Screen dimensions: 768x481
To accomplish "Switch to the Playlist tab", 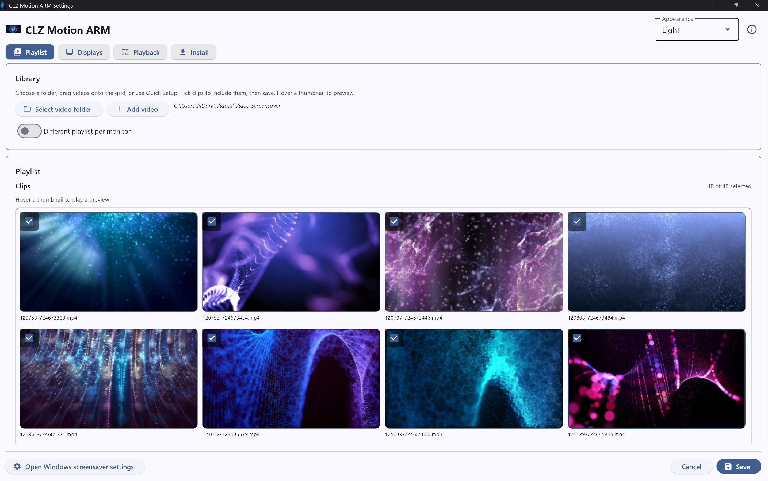I will tap(30, 52).
